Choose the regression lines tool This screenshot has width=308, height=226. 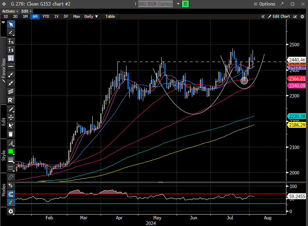11,100
